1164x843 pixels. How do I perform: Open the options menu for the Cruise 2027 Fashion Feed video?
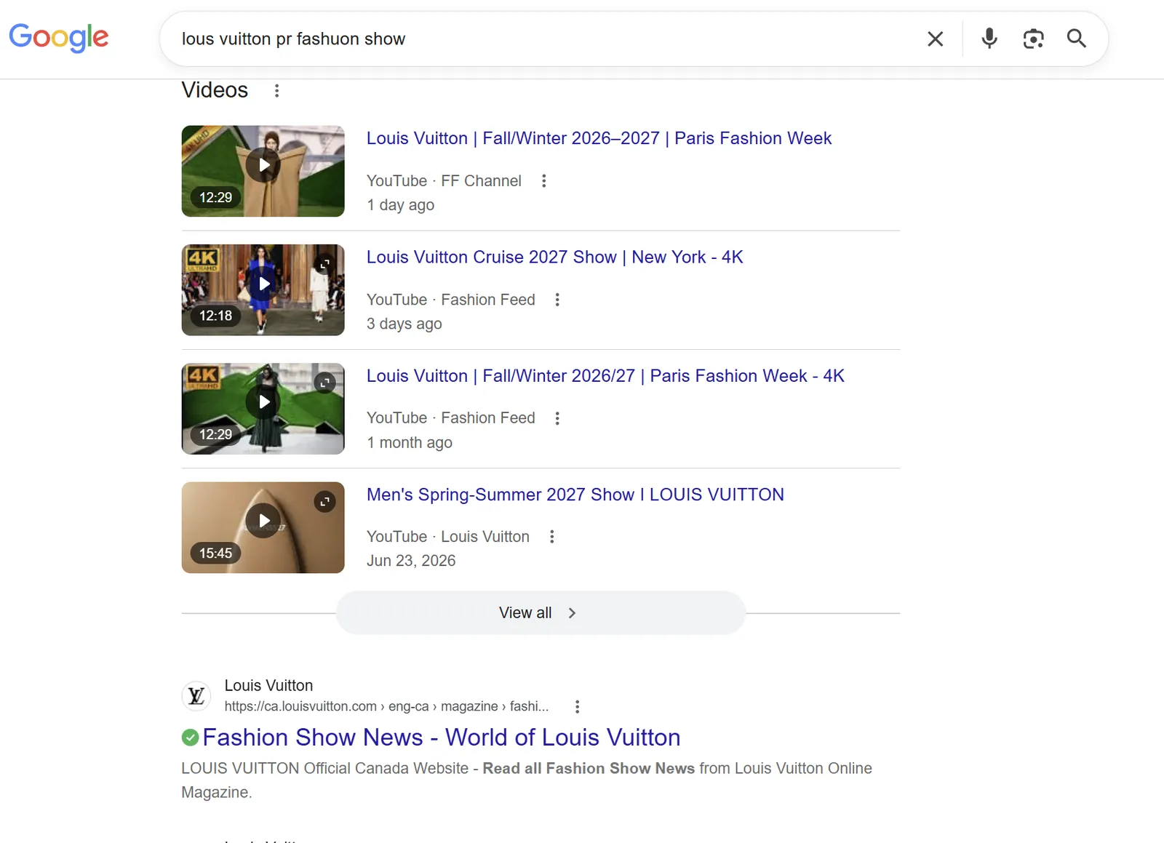click(x=557, y=300)
